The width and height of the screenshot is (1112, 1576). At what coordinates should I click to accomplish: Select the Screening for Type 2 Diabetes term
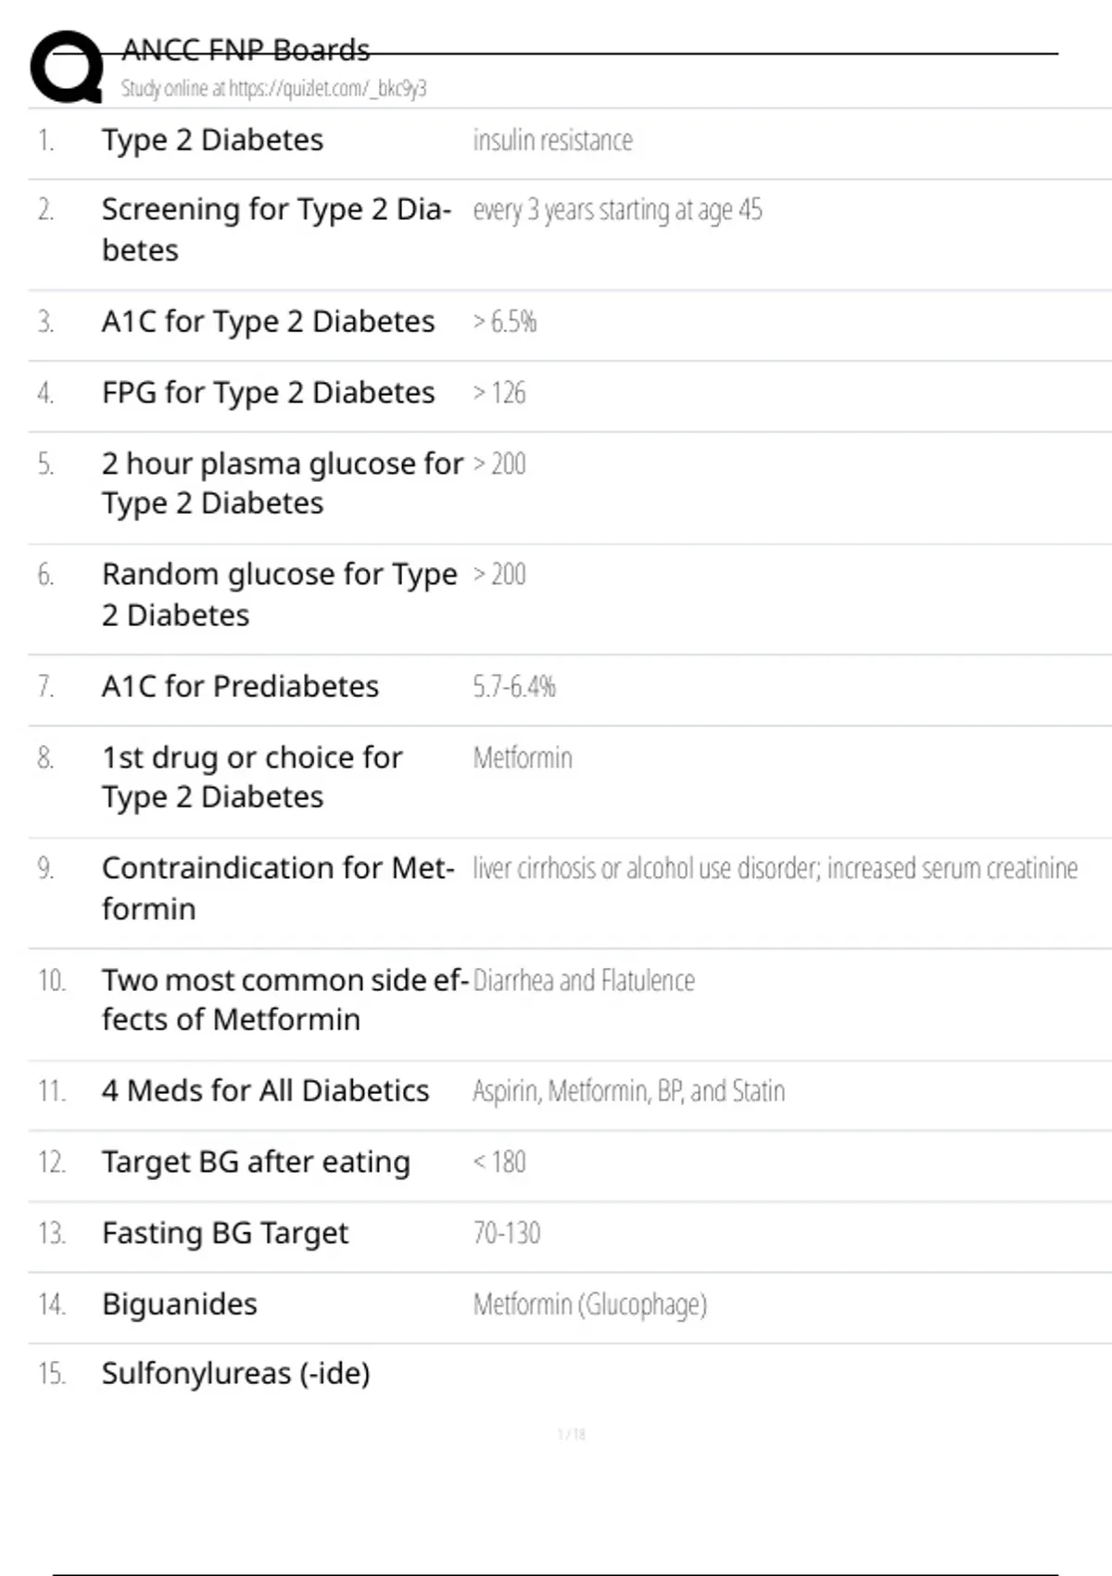tap(276, 230)
